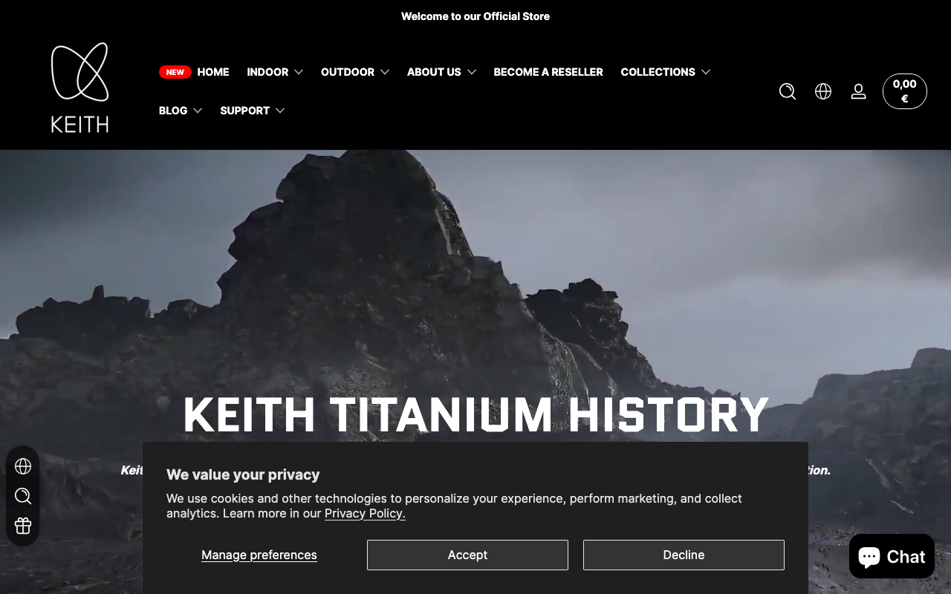The width and height of the screenshot is (951, 594).
Task: Click the Keith logo in header
Action: point(79,88)
